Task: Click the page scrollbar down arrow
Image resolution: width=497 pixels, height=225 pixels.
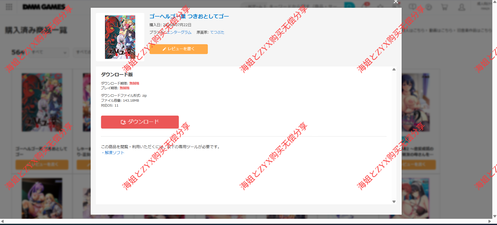Action: coord(495,216)
